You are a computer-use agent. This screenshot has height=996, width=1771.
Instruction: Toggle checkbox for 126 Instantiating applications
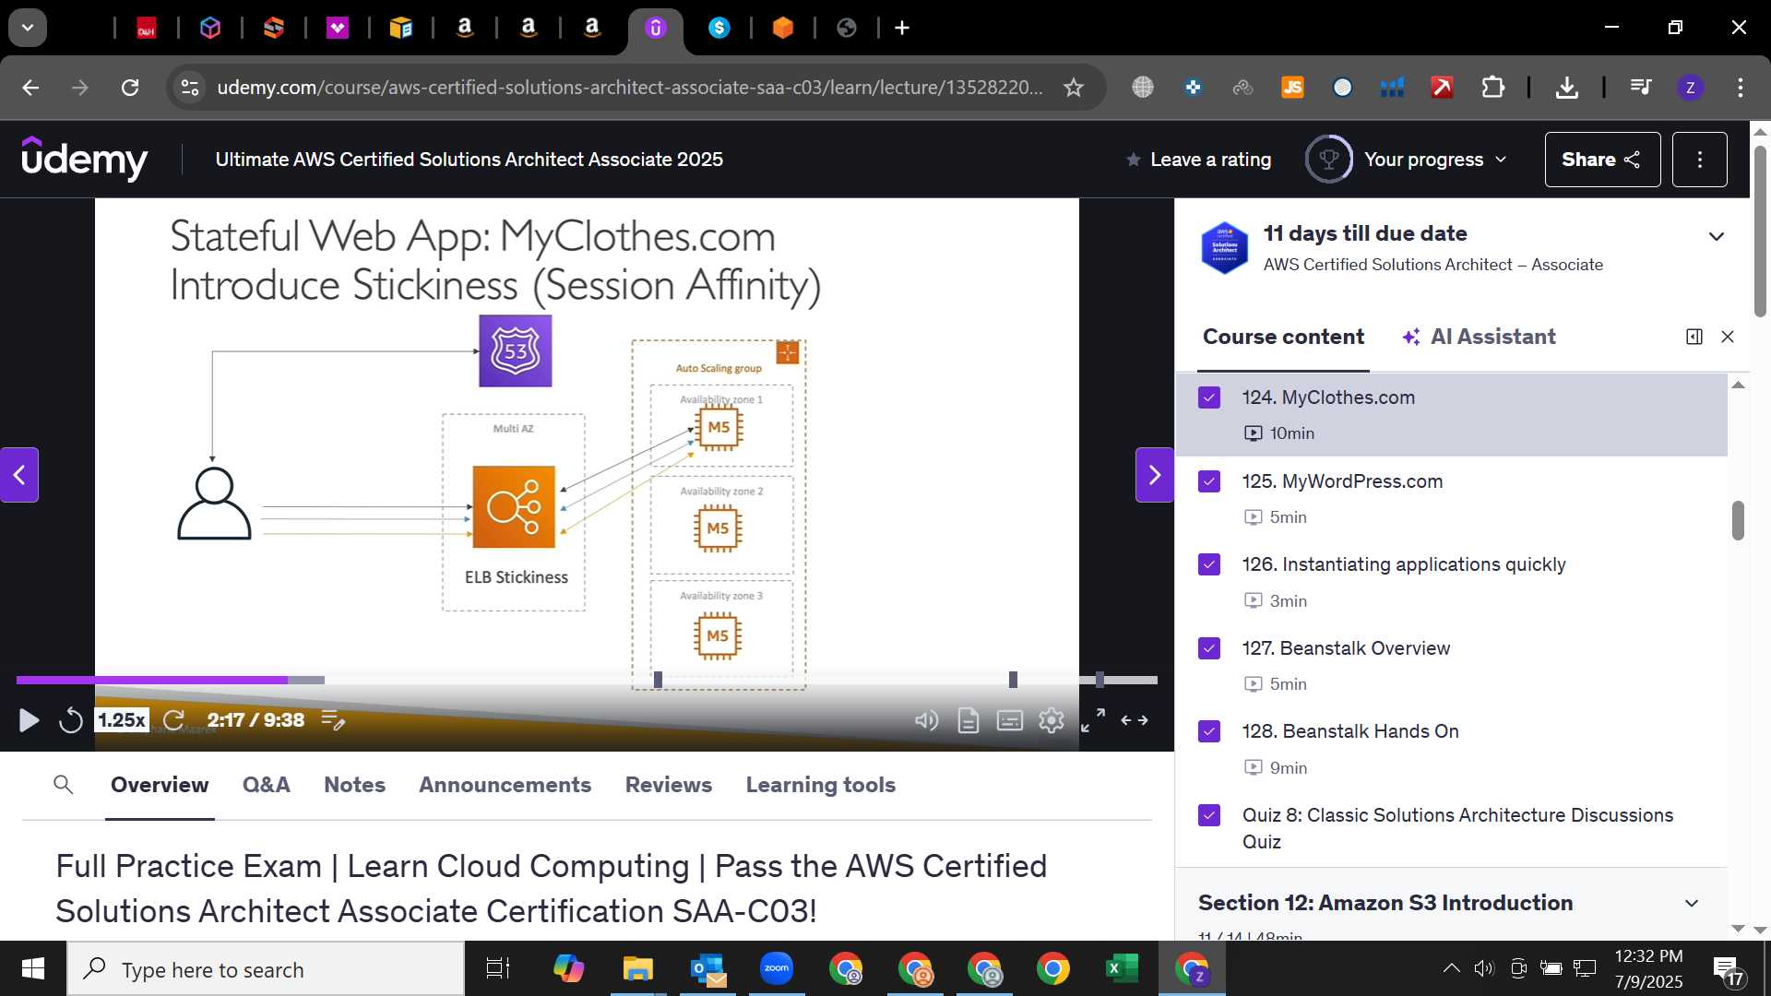[x=1209, y=564]
